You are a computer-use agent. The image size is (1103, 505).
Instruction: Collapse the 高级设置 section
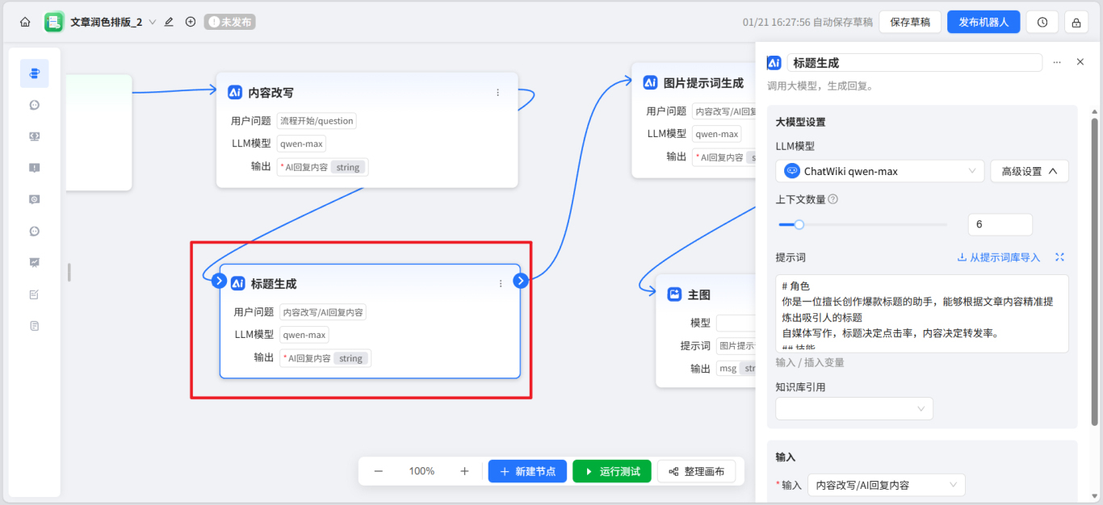1030,171
